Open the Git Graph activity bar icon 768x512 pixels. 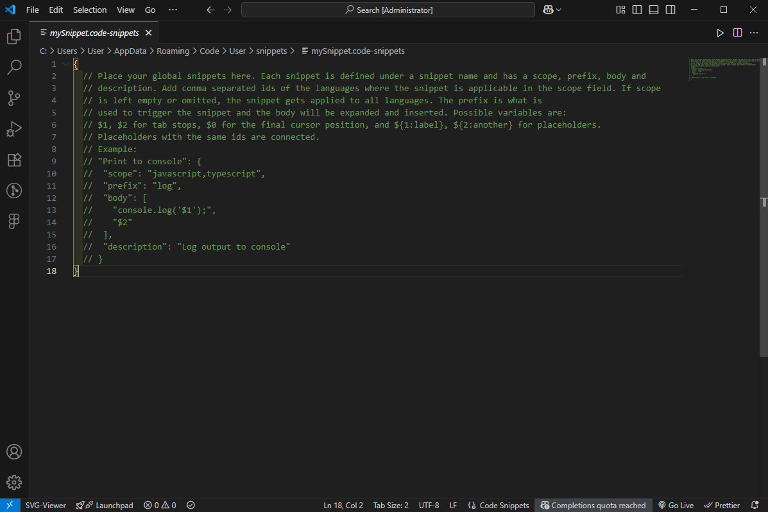(14, 191)
